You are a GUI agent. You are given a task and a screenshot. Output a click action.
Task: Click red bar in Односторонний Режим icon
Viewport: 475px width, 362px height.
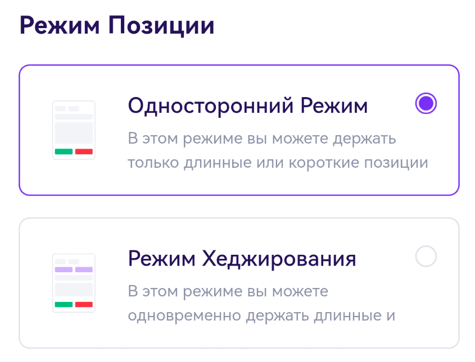tap(84, 152)
